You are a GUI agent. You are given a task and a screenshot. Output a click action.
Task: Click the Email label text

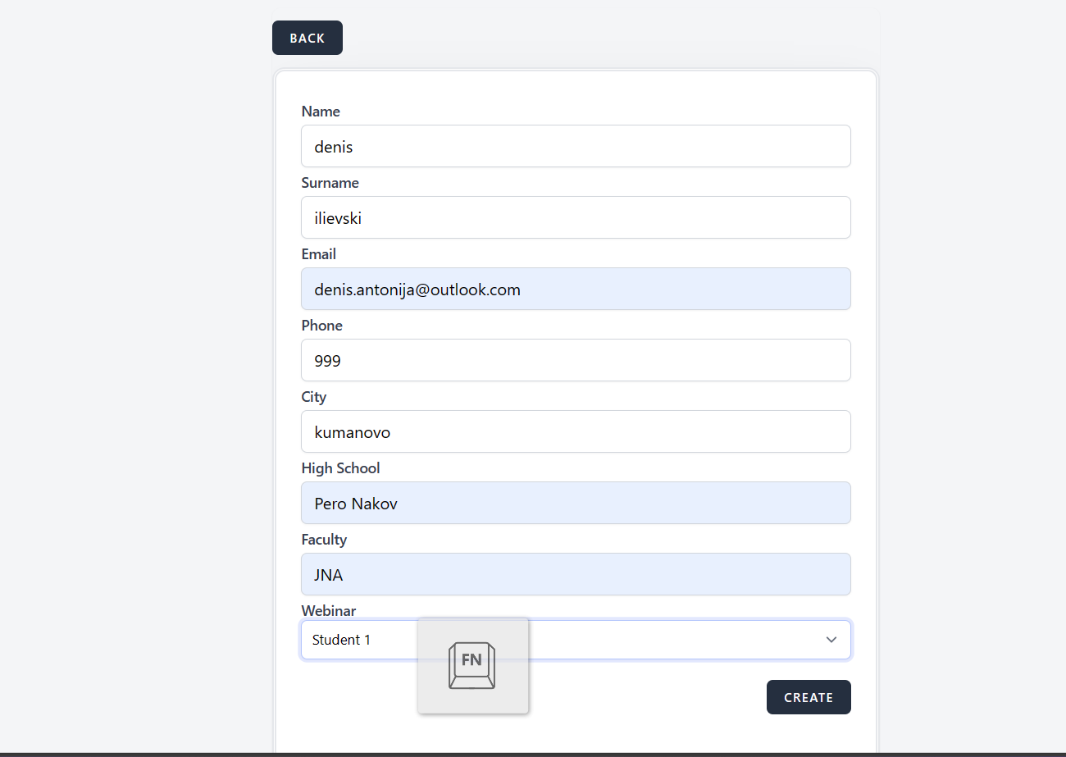point(319,254)
